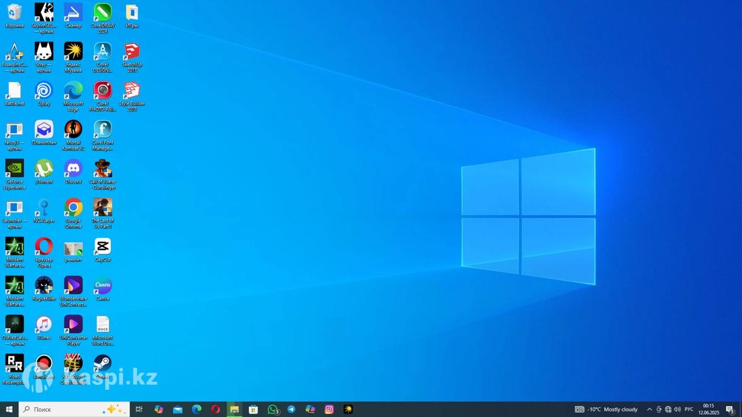This screenshot has width=742, height=417.
Task: Select the Bandicam desktop shortcut
Action: pos(44,367)
